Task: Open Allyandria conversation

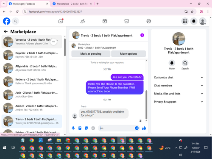Action: click(32, 68)
